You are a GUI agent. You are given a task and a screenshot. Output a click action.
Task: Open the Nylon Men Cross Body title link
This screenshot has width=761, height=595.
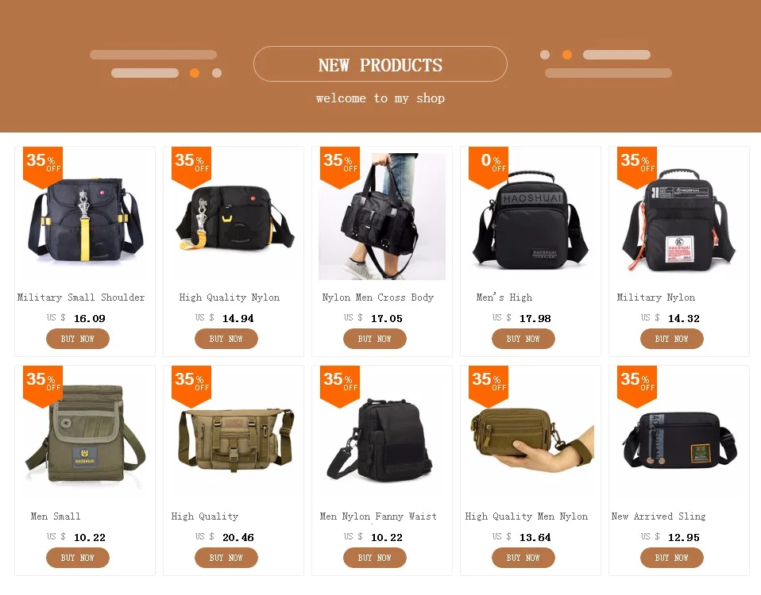377,297
